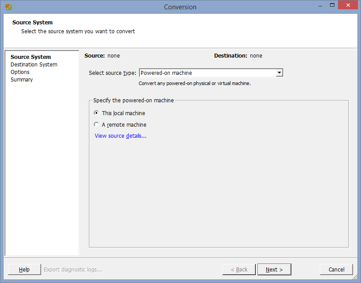Click the VMware Converter icon in title bar

click(x=8, y=7)
